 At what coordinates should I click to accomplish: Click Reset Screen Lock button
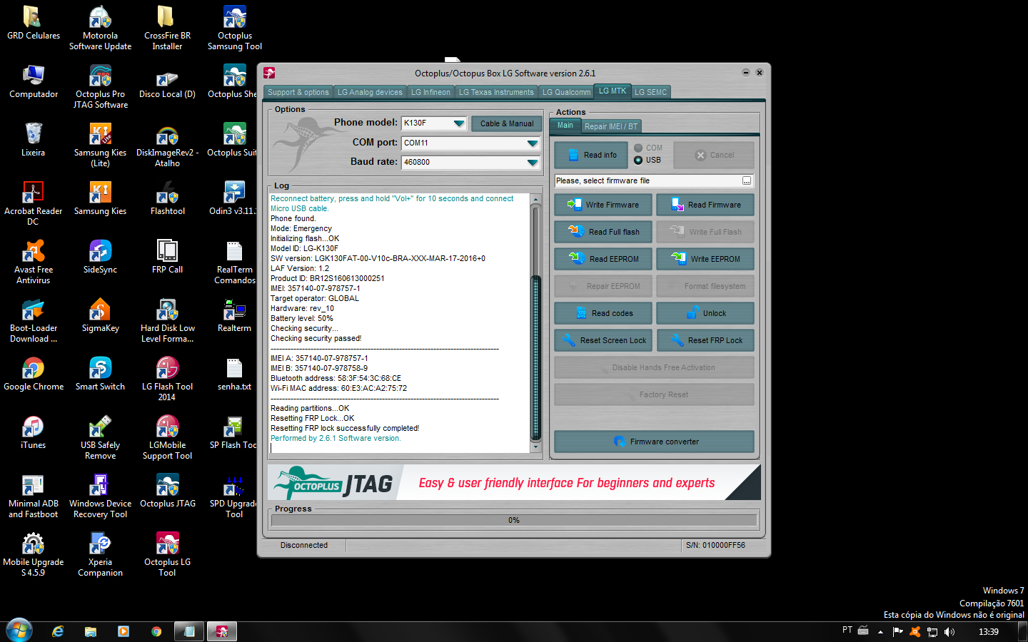coord(603,340)
